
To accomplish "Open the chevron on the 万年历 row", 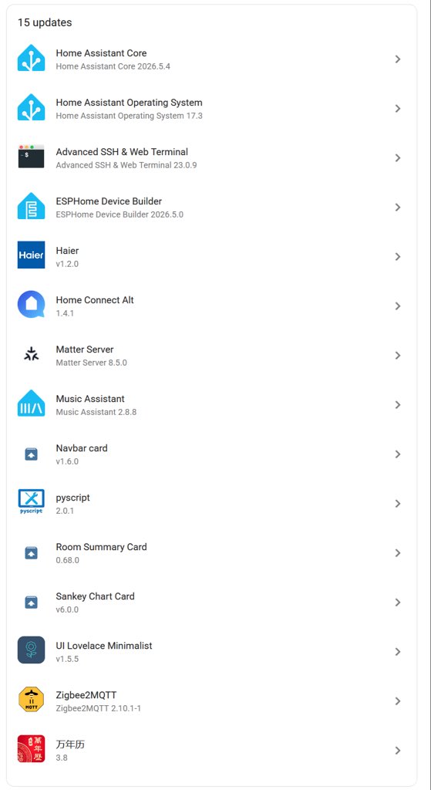I will click(398, 750).
